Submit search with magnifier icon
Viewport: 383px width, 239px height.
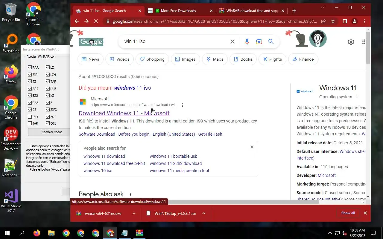click(271, 42)
